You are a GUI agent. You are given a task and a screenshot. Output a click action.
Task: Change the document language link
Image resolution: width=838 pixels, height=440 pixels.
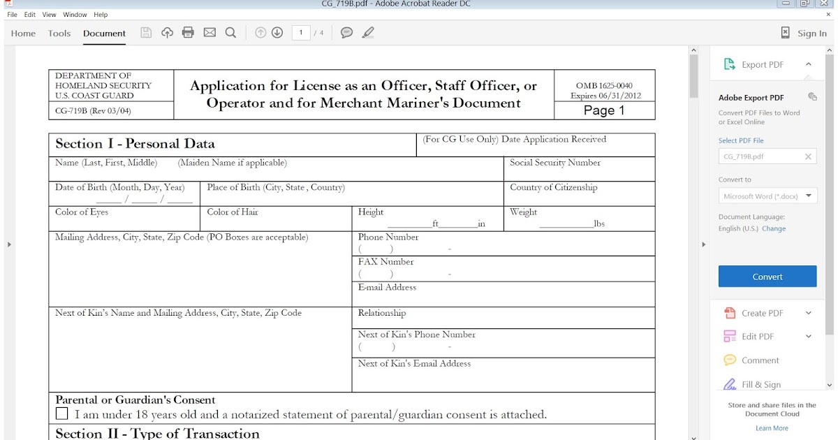pos(774,228)
